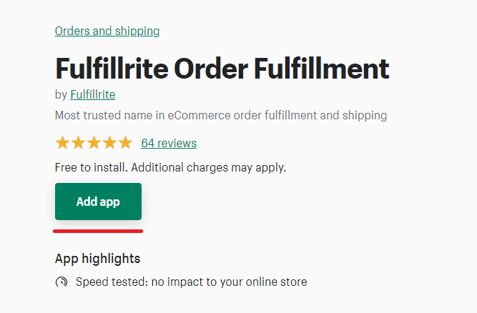Click the fourth gold rating star
477x313 pixels.
(x=110, y=142)
